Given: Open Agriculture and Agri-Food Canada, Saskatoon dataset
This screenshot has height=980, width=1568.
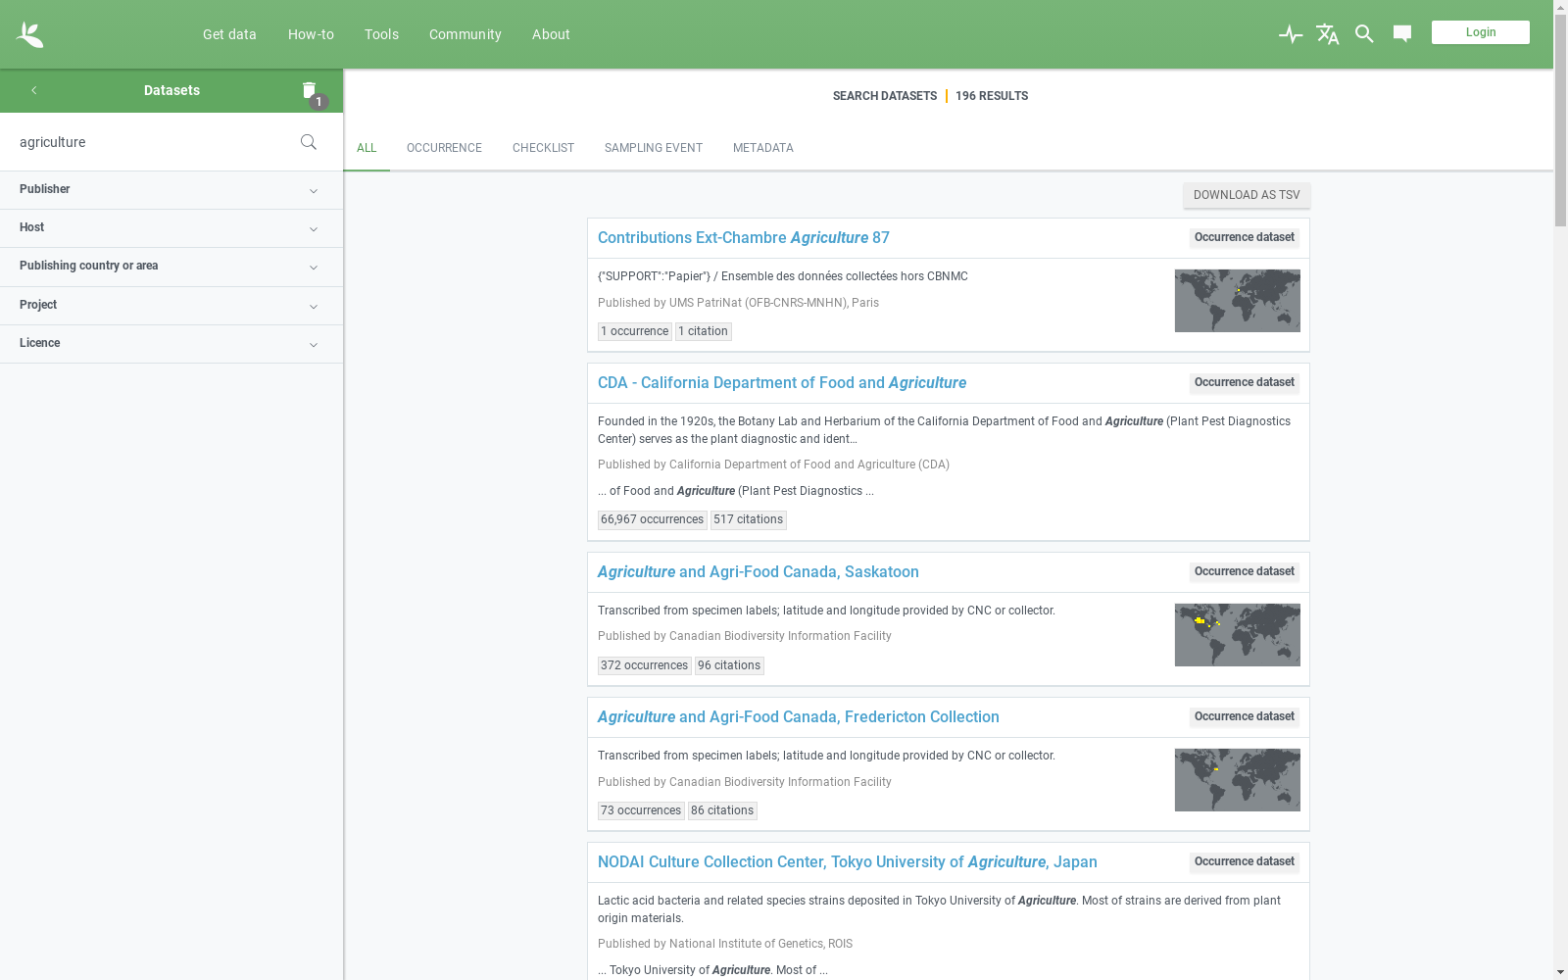Looking at the screenshot, I should point(759,572).
